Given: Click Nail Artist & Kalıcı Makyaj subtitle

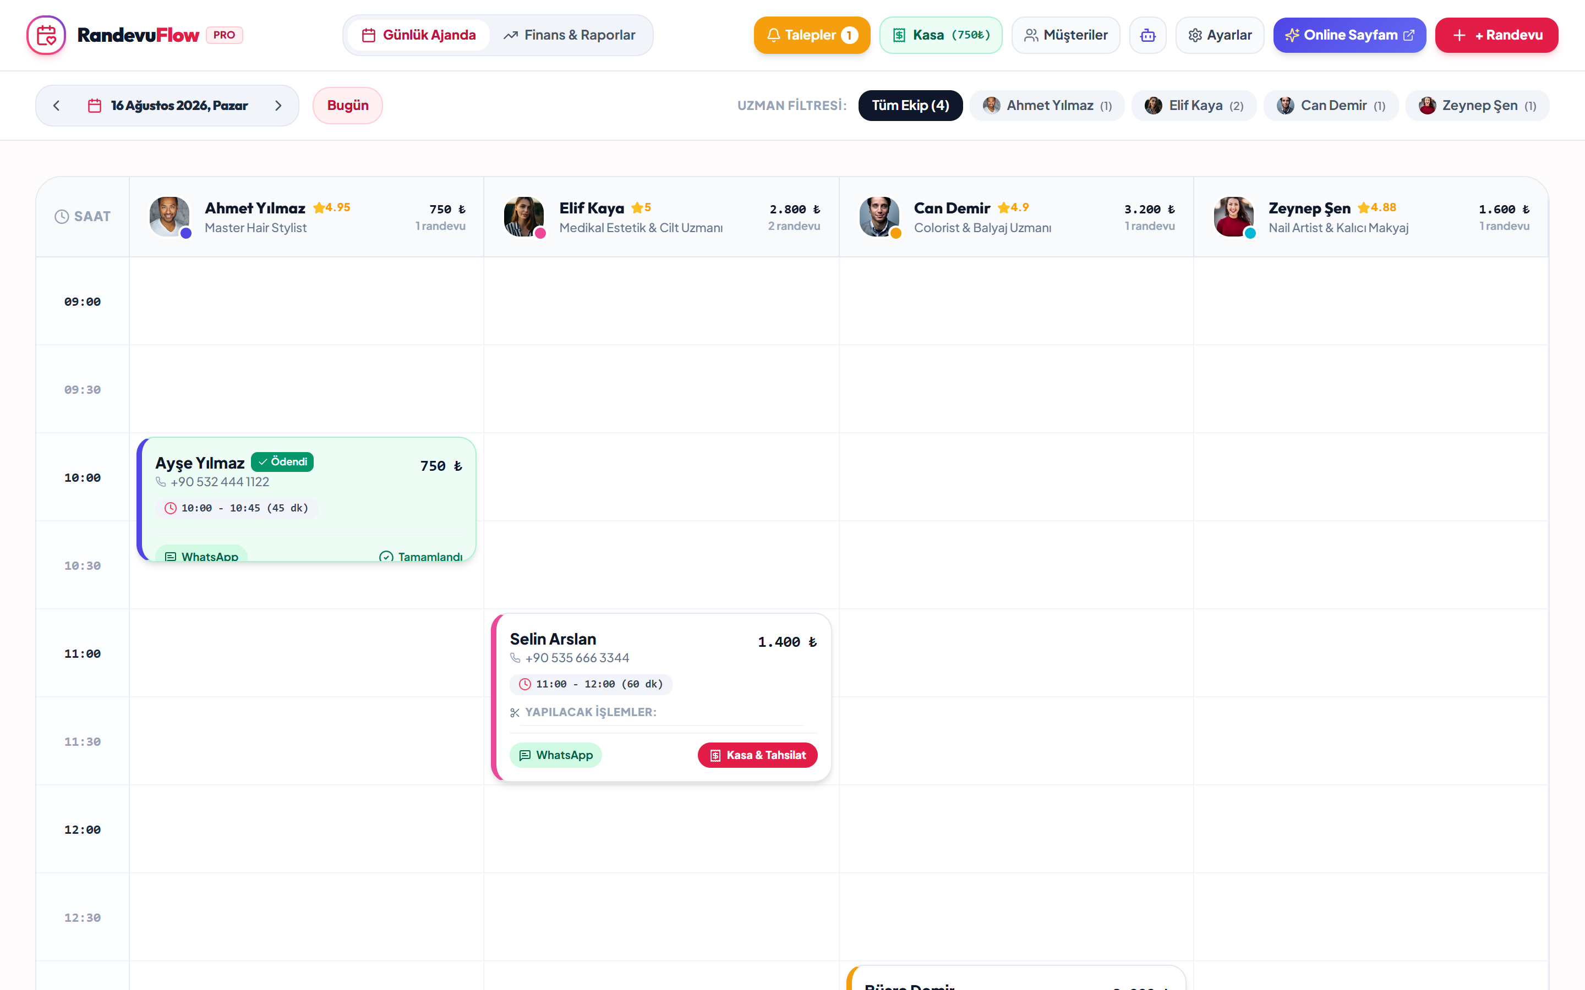Looking at the screenshot, I should (x=1339, y=228).
